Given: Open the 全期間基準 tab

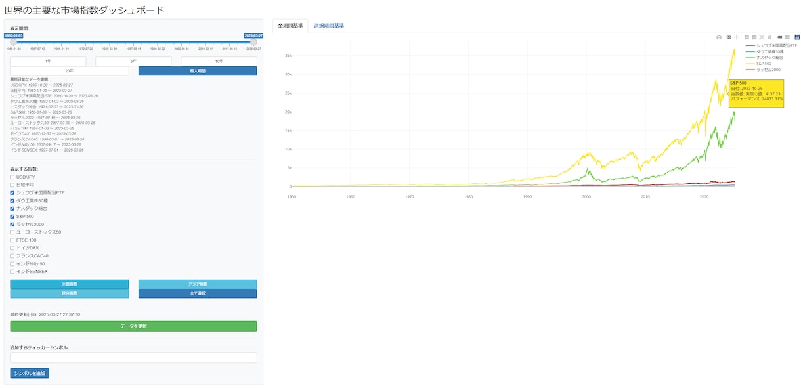Looking at the screenshot, I should (x=290, y=26).
